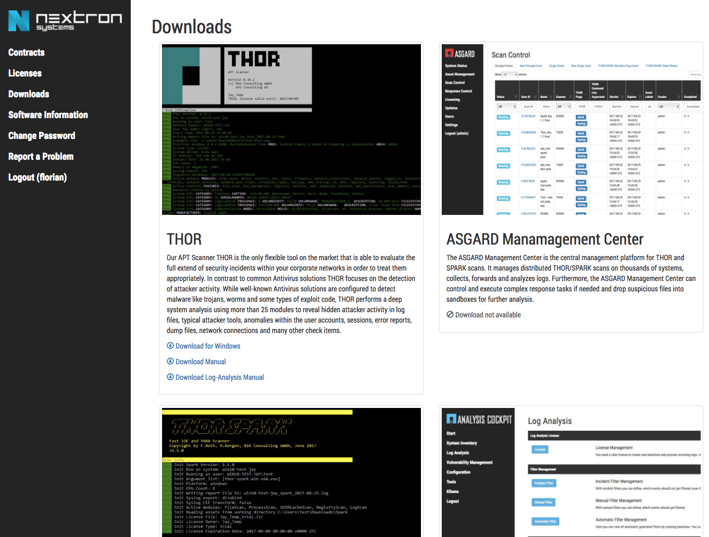Open the Report a Problem page

click(41, 157)
